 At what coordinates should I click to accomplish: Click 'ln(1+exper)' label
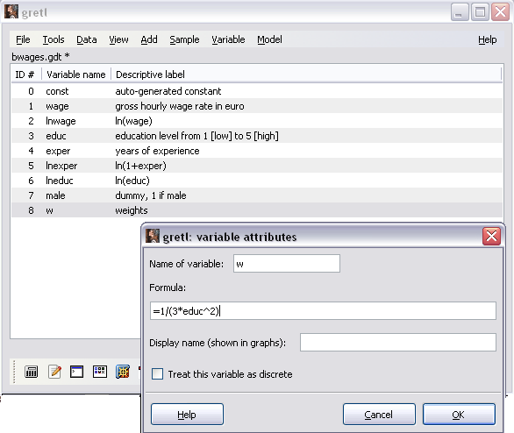click(x=140, y=166)
